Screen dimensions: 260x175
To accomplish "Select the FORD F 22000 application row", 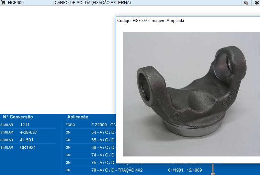I will [x=90, y=125].
